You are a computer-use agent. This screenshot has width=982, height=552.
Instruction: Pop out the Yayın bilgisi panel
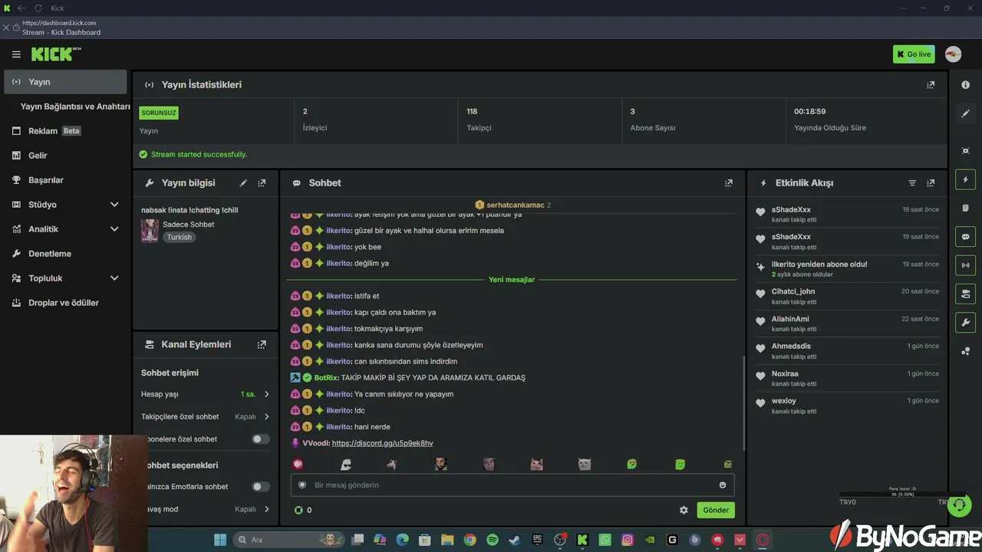pos(262,183)
